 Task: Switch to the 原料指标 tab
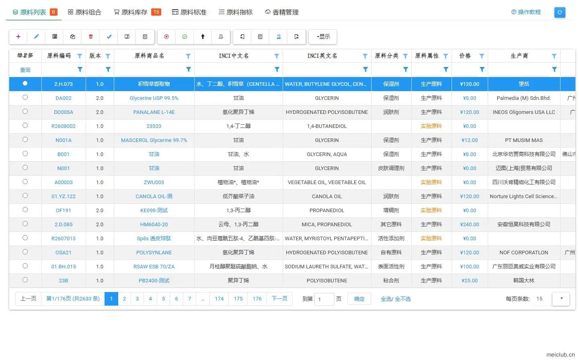(x=236, y=12)
